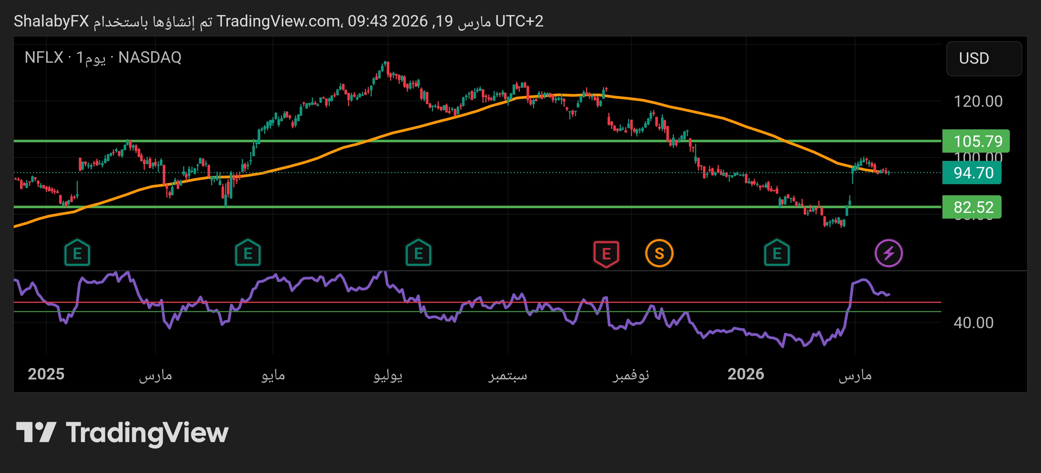Click the 94.70 current price label
This screenshot has width=1041, height=473.
click(x=971, y=172)
